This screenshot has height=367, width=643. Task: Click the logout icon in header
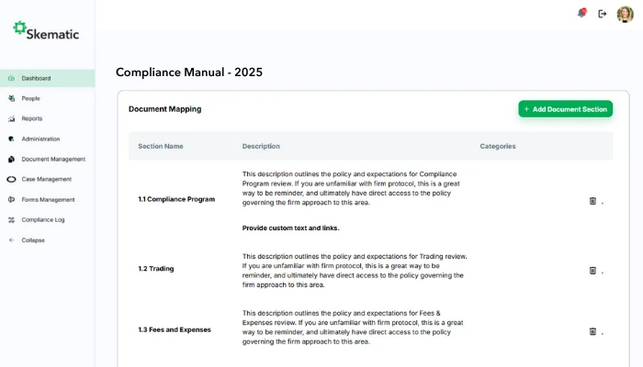coord(603,14)
